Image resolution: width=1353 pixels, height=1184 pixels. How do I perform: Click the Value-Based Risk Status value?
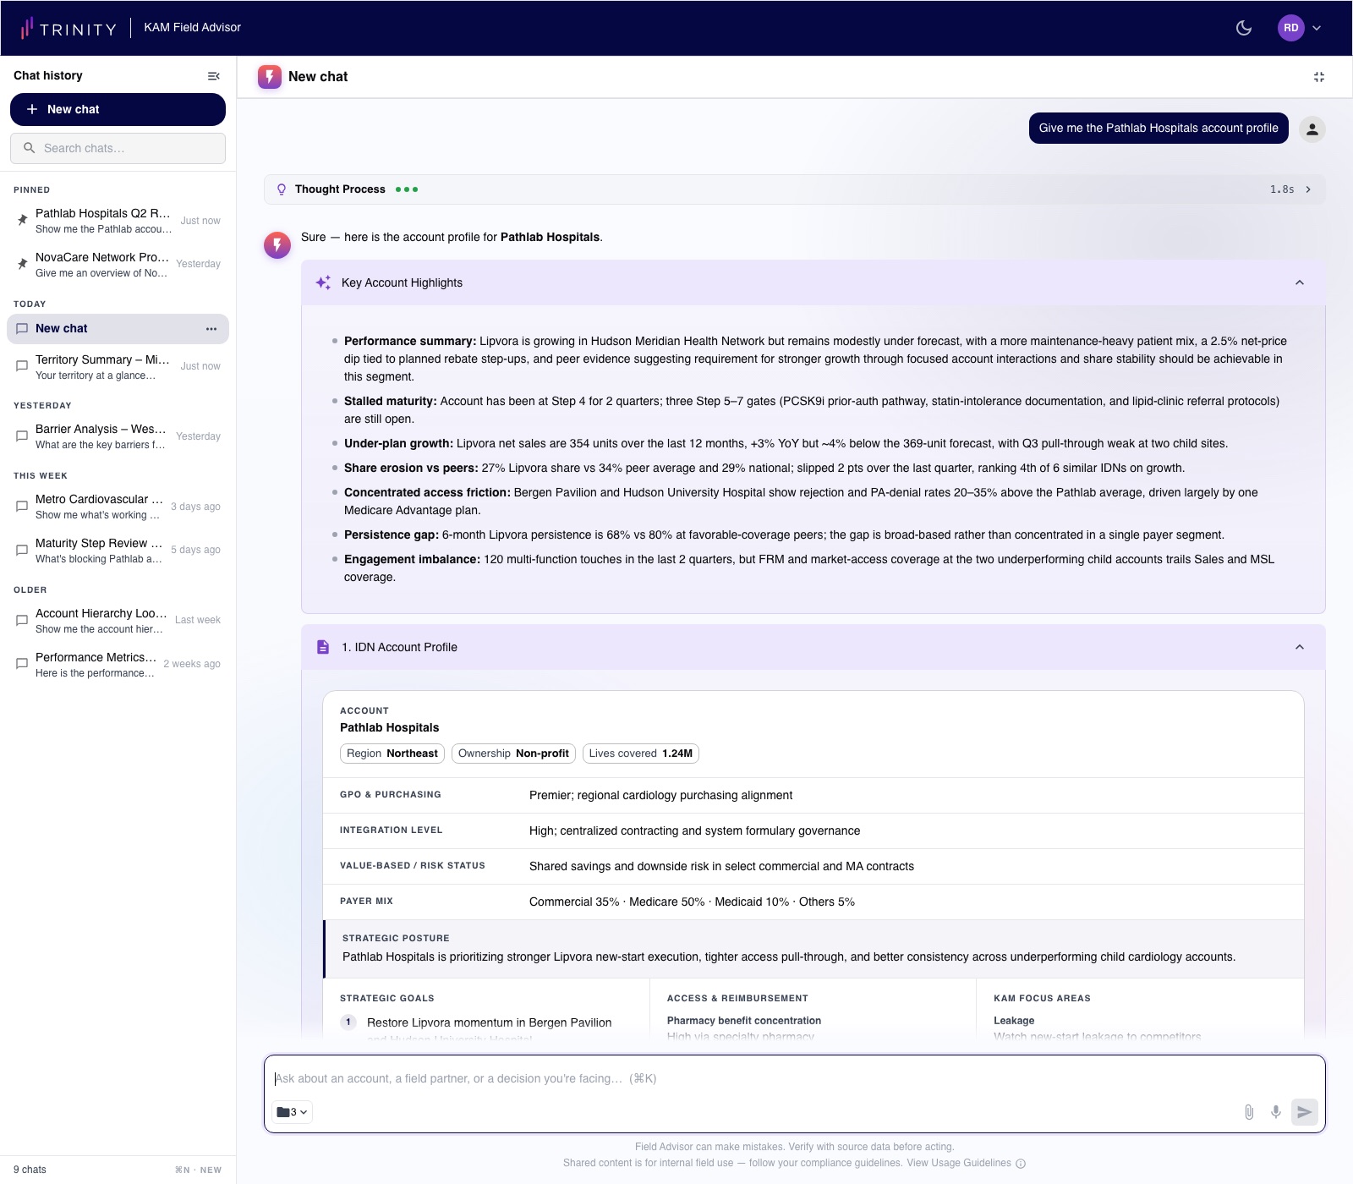point(721,866)
